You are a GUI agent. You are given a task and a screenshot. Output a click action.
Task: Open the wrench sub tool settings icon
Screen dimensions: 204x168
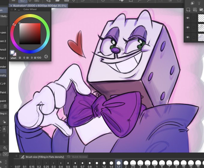click(5, 148)
